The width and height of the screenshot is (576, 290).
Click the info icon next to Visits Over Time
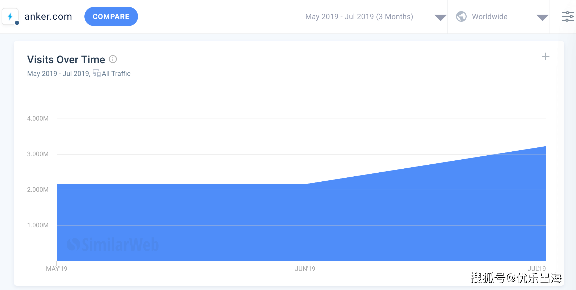(x=113, y=59)
